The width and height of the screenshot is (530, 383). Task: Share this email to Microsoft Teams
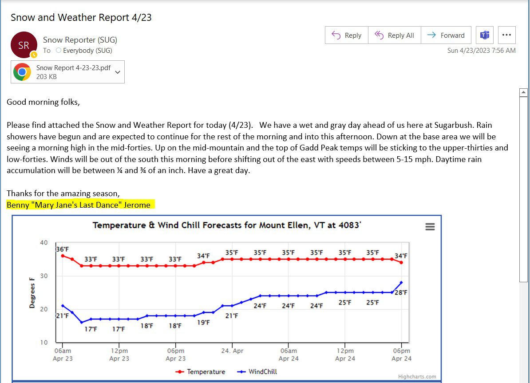pyautogui.click(x=484, y=35)
